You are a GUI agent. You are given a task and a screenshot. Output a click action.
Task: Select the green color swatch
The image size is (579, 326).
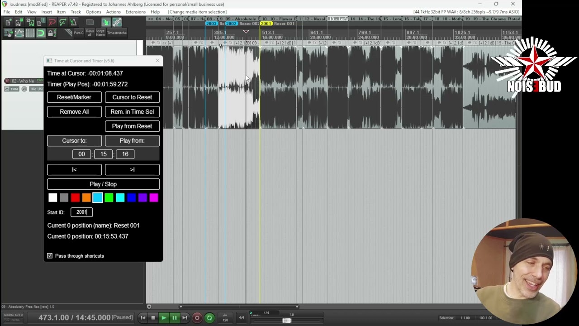coord(109,197)
